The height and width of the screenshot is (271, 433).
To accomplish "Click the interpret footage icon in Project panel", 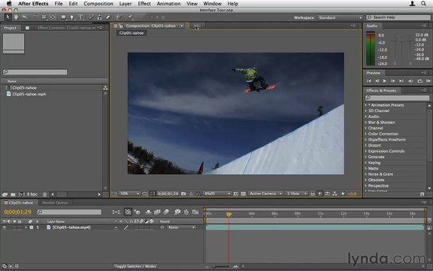I will (x=5, y=194).
